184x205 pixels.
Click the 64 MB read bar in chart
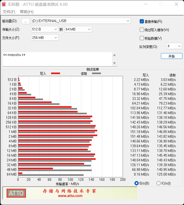click(x=51, y=175)
